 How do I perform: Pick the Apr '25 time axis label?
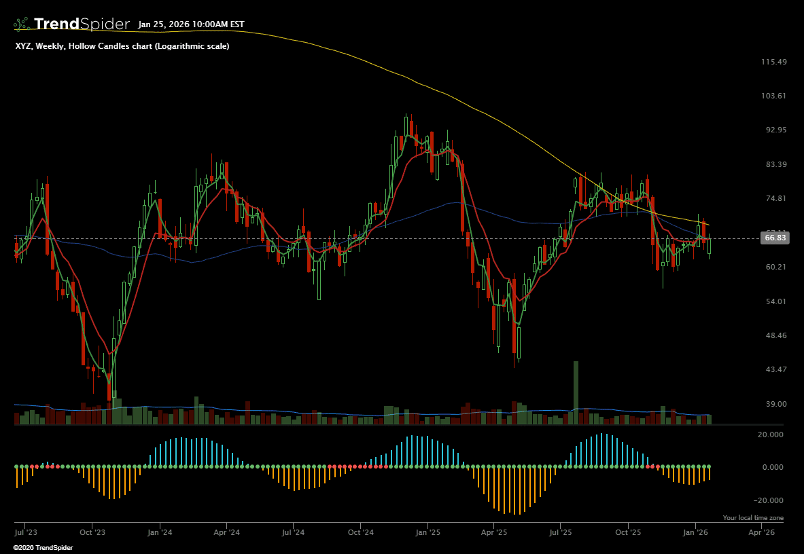click(495, 533)
